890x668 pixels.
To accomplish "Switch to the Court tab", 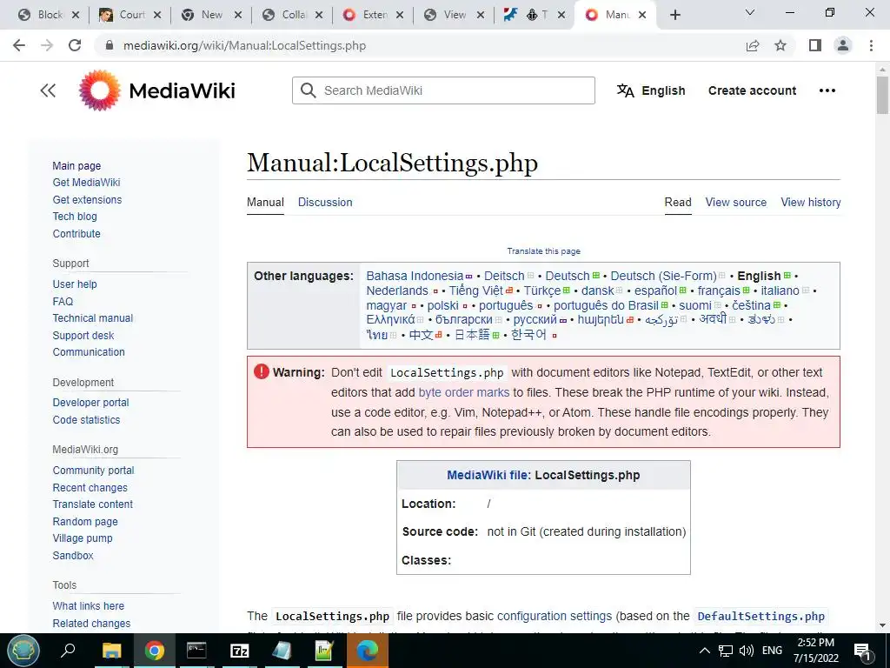I will (x=129, y=15).
